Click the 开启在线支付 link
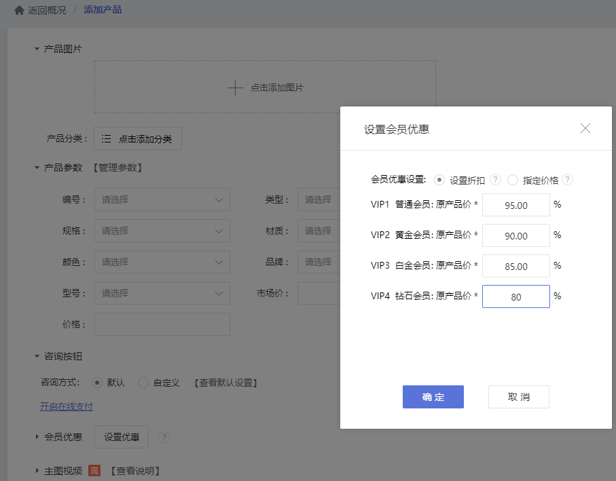The width and height of the screenshot is (616, 481). pos(67,407)
